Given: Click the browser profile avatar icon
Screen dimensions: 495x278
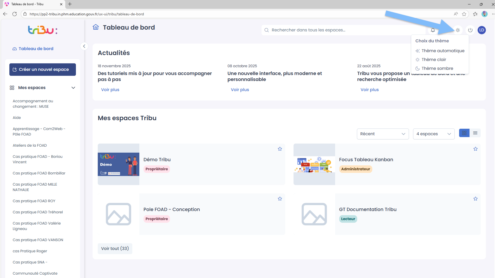Looking at the screenshot, I should click(x=485, y=14).
